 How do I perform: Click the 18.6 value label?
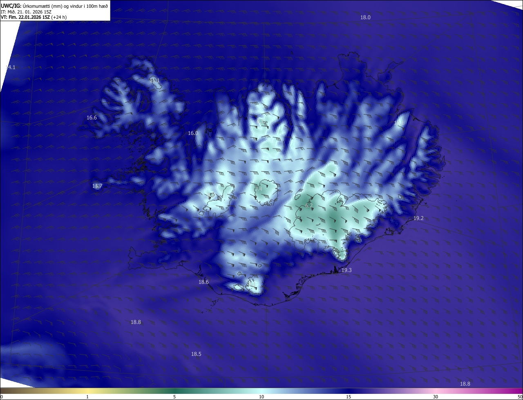[203, 282]
